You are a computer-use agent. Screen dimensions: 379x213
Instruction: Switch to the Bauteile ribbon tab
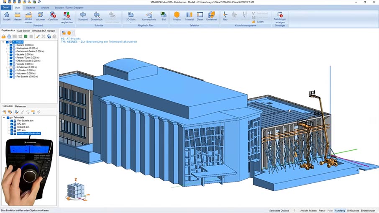(x=31, y=8)
